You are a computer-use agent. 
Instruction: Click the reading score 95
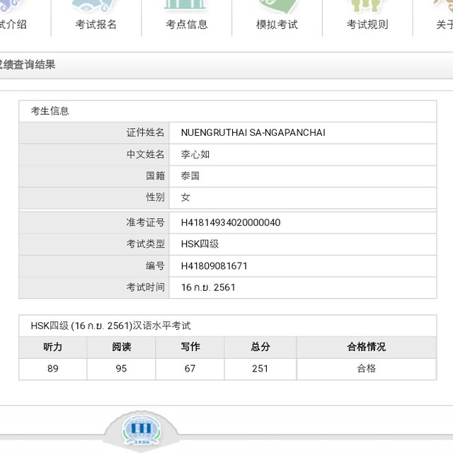pyautogui.click(x=121, y=369)
